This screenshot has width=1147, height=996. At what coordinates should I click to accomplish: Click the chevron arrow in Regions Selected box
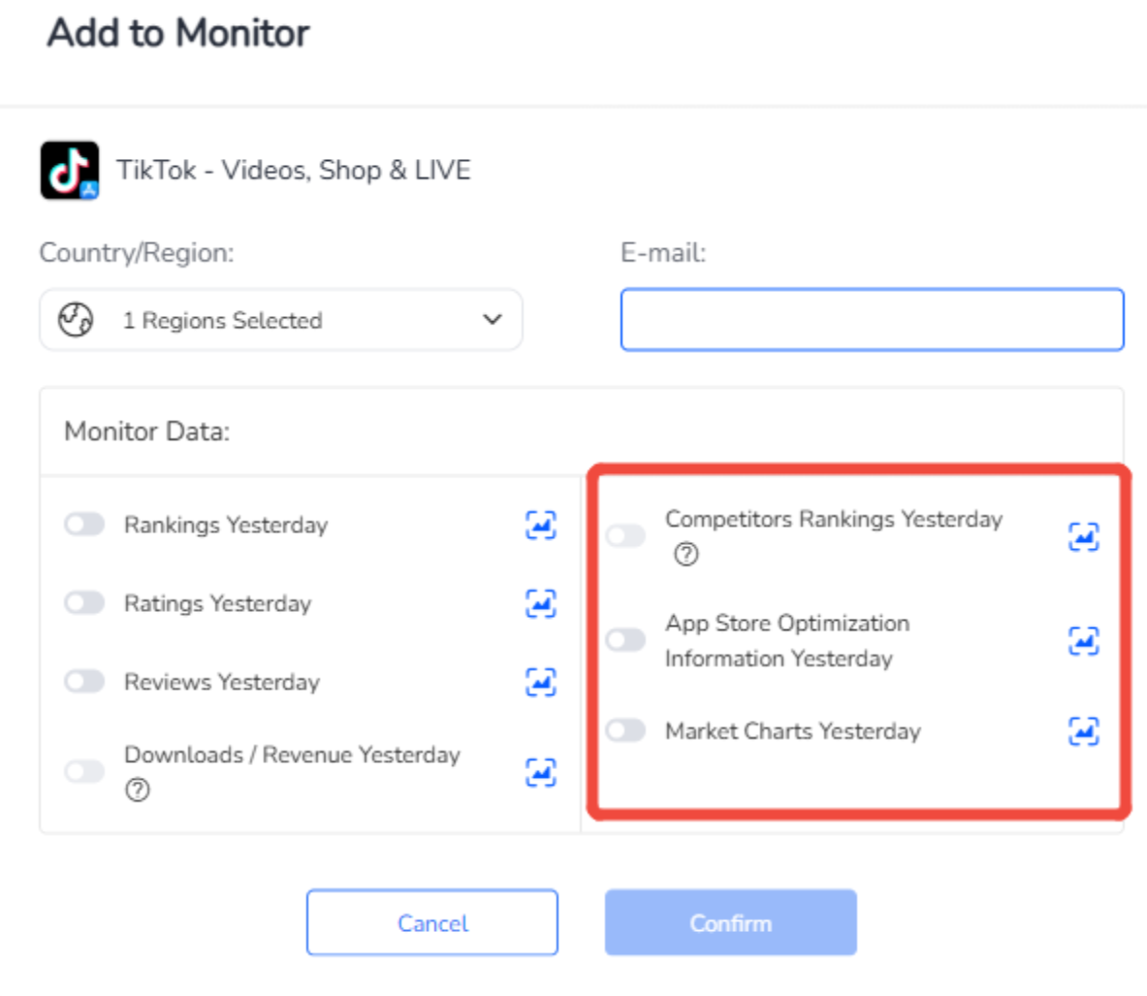(493, 319)
